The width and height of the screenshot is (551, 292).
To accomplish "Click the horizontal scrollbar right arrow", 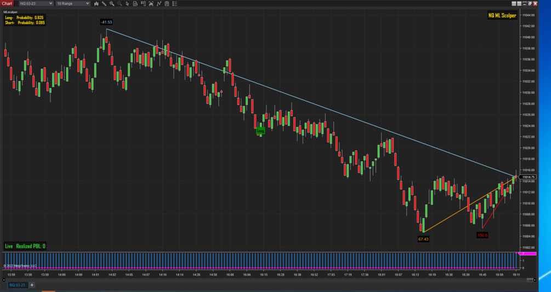I will tap(536, 280).
